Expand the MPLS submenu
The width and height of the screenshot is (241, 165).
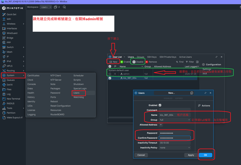point(23,66)
